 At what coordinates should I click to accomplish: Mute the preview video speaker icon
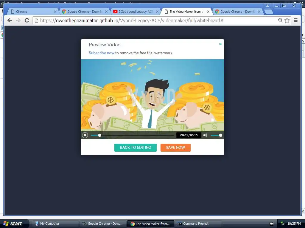[205, 135]
